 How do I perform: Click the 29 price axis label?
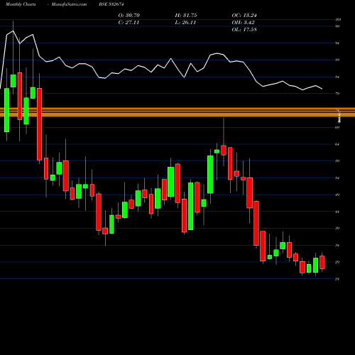[x=337, y=262]
